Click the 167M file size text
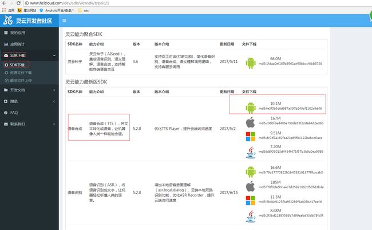The width and height of the screenshot is (372, 230). pyautogui.click(x=275, y=118)
